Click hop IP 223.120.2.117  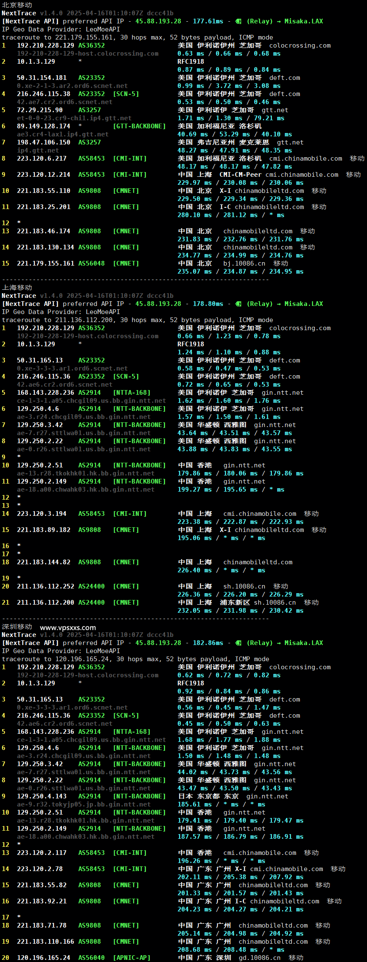point(42,853)
